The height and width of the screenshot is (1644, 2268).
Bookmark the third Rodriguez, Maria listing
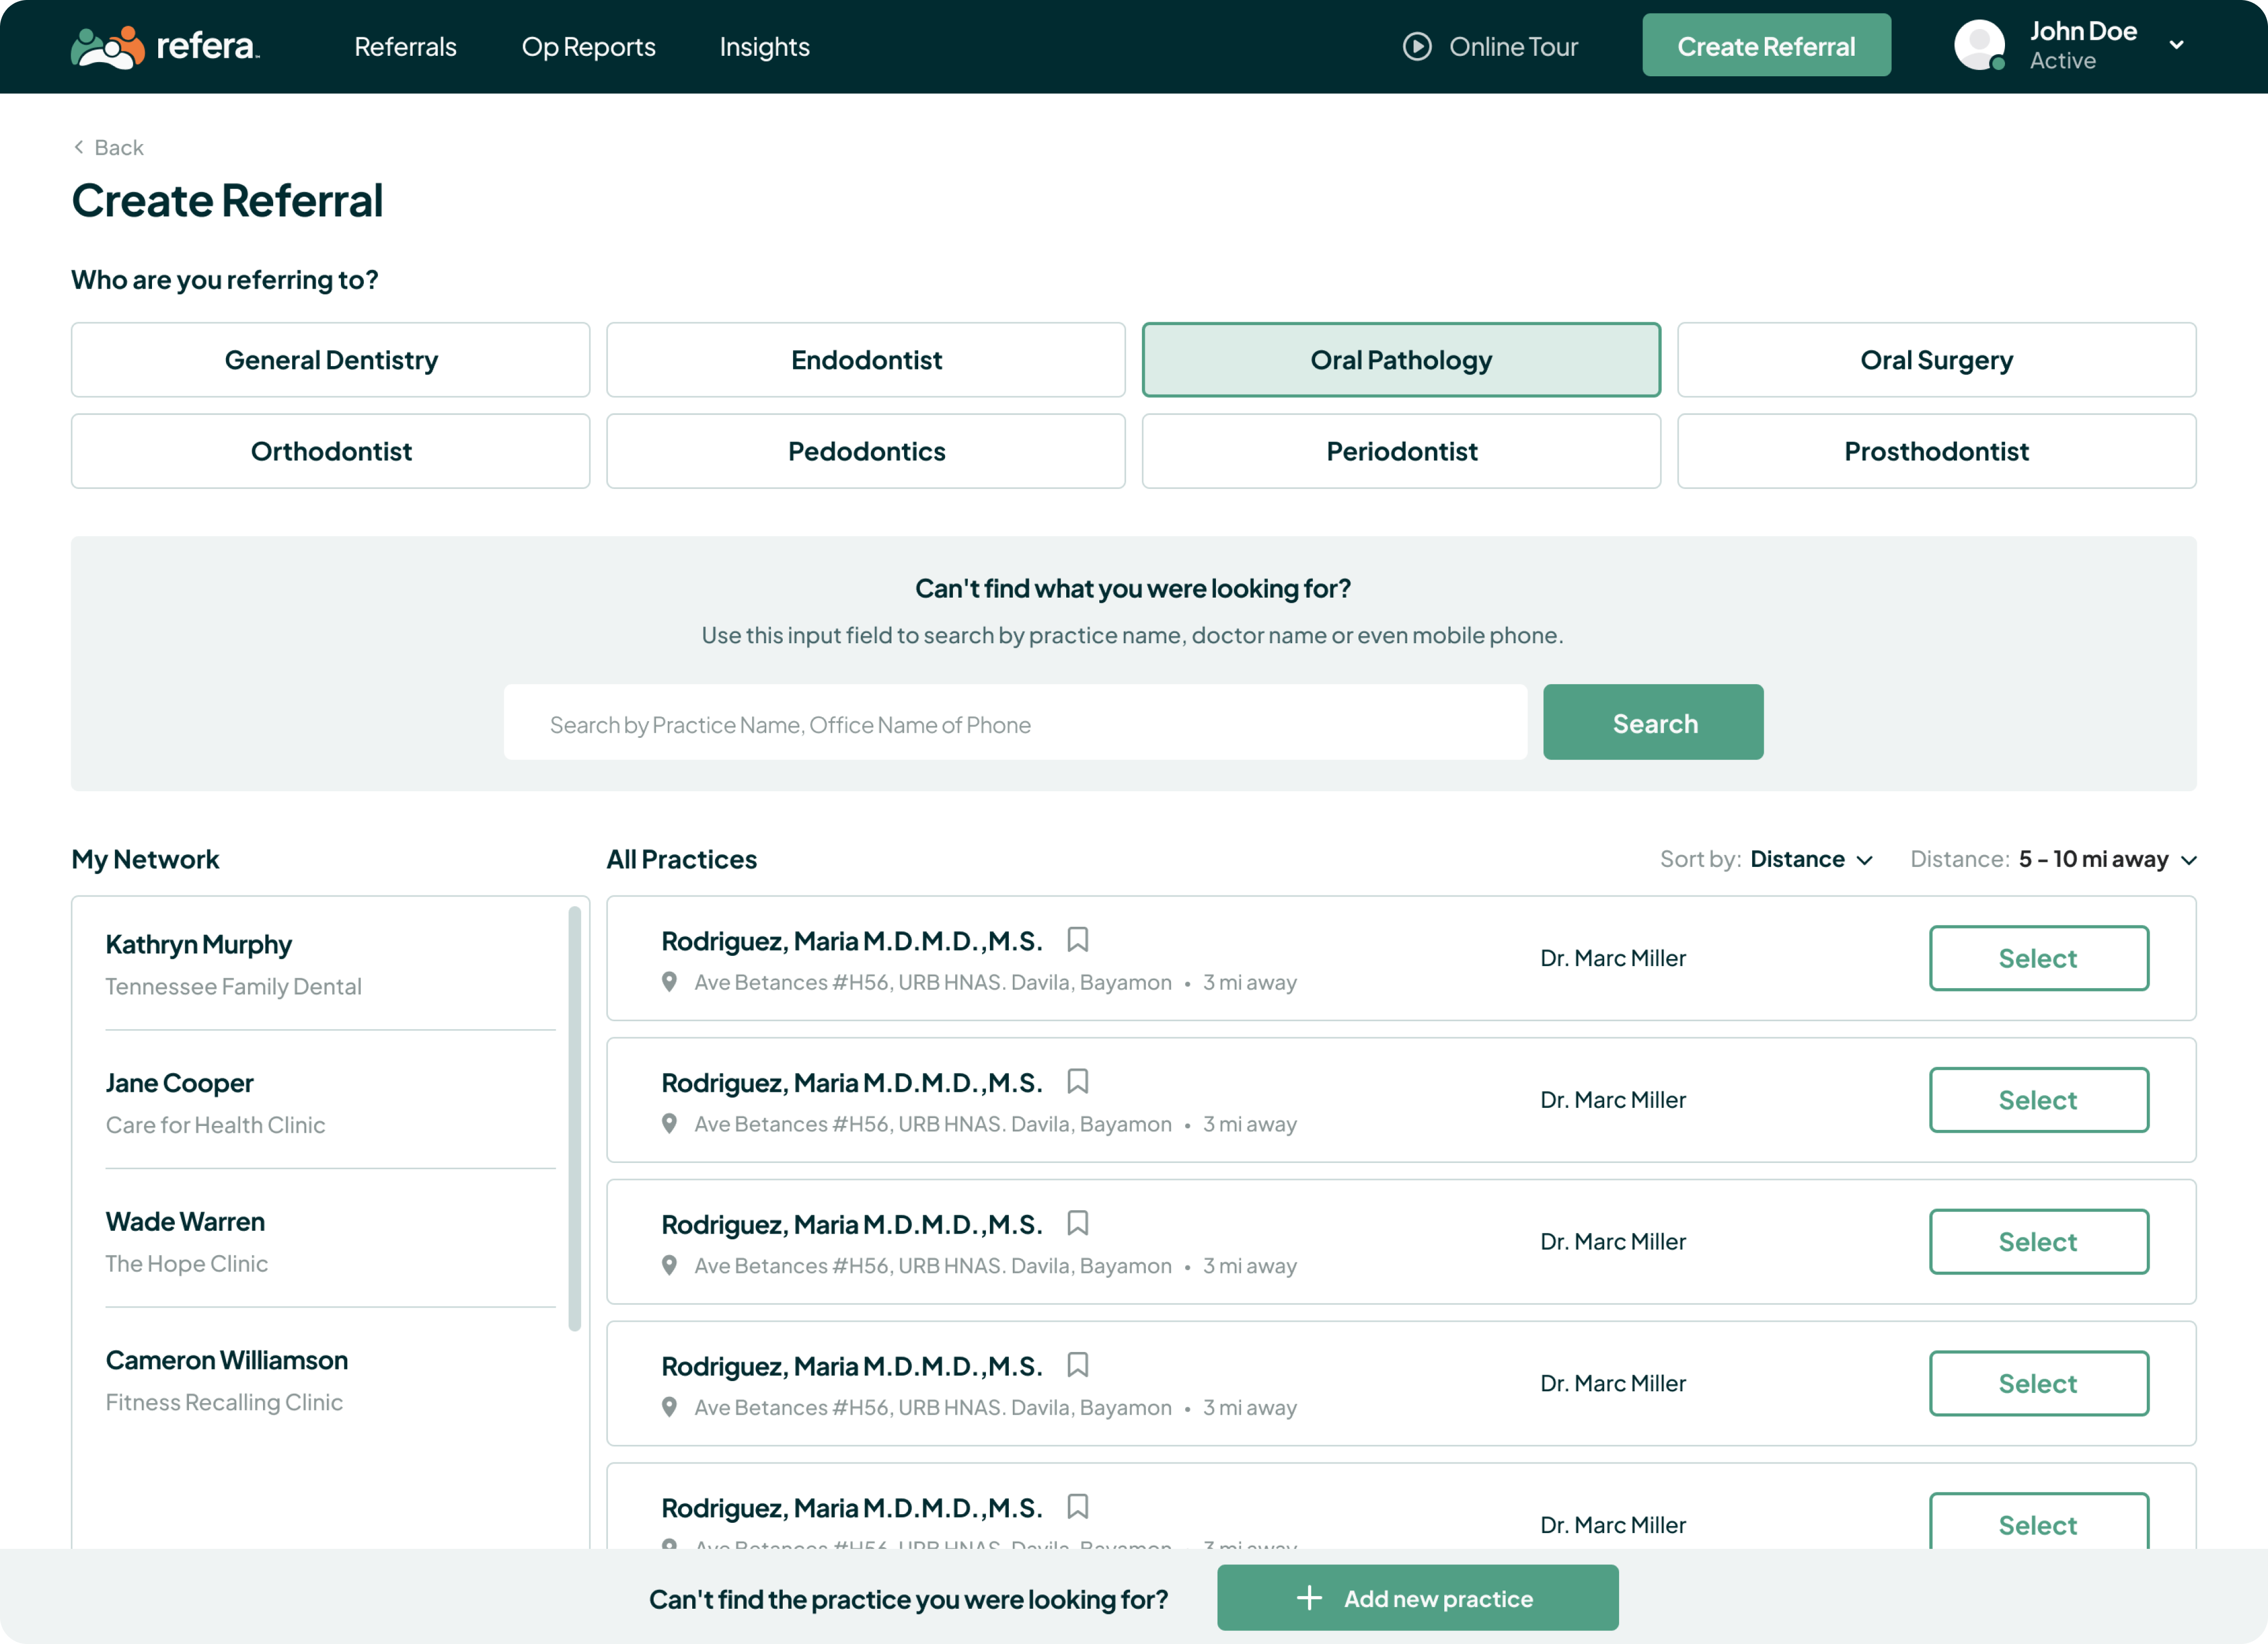tap(1078, 1223)
